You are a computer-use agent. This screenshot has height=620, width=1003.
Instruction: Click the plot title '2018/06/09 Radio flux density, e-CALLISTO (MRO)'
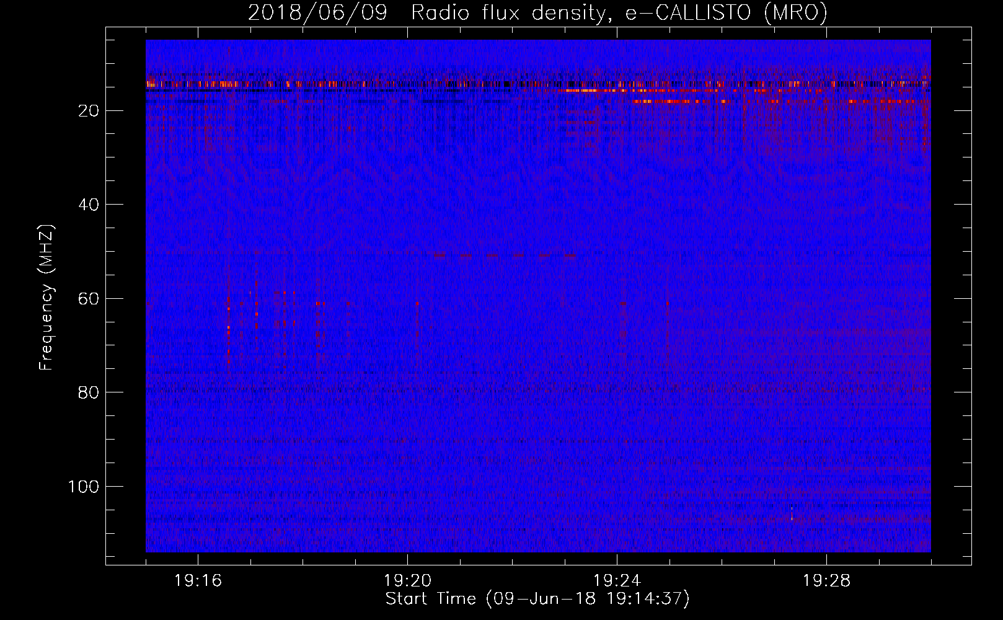click(x=537, y=12)
